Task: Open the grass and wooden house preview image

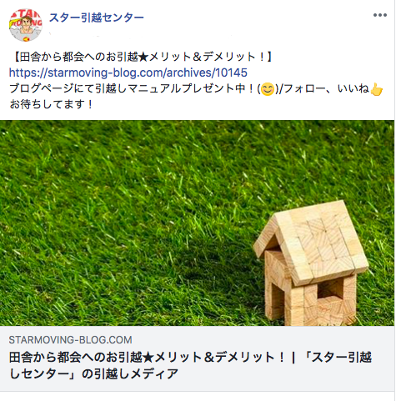Action: tap(197, 223)
